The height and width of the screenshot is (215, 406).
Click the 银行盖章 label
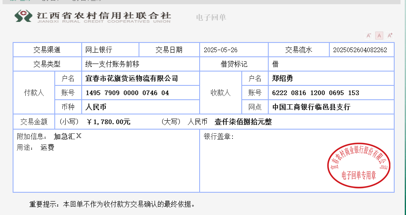[x=219, y=137]
